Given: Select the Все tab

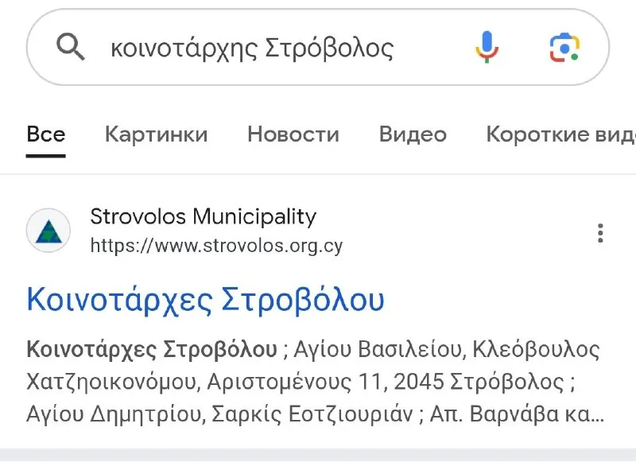Looking at the screenshot, I should [46, 134].
